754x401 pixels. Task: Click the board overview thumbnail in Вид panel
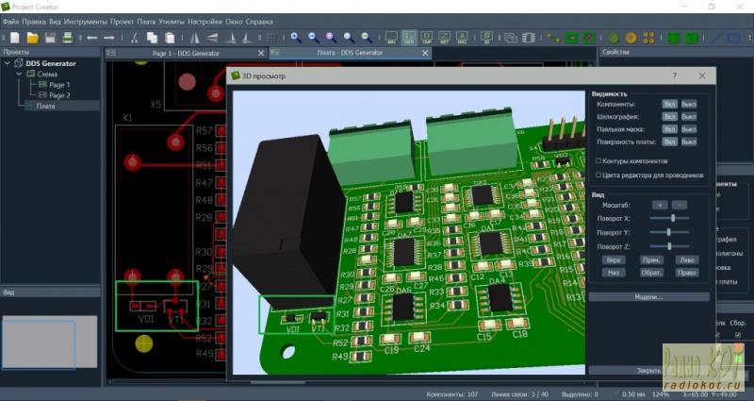49,342
